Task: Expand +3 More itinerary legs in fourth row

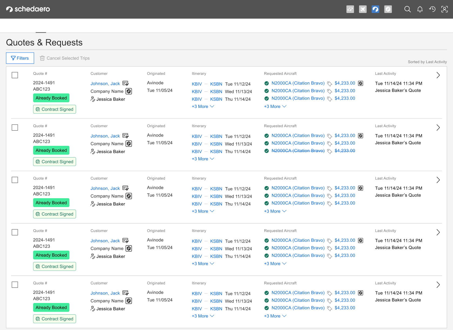Action: pyautogui.click(x=203, y=264)
